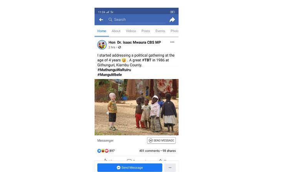297x172 pixels.
Task: Tap the back arrow icon
Action: click(101, 20)
